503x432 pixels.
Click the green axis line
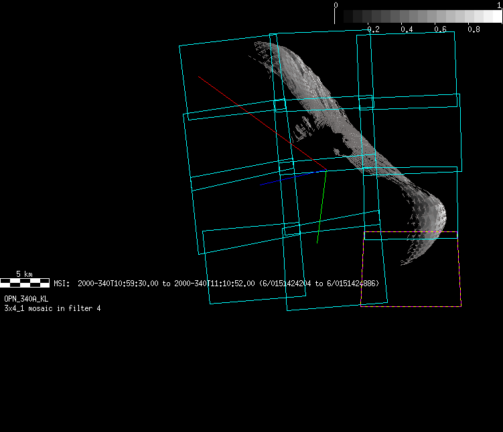pyautogui.click(x=321, y=207)
